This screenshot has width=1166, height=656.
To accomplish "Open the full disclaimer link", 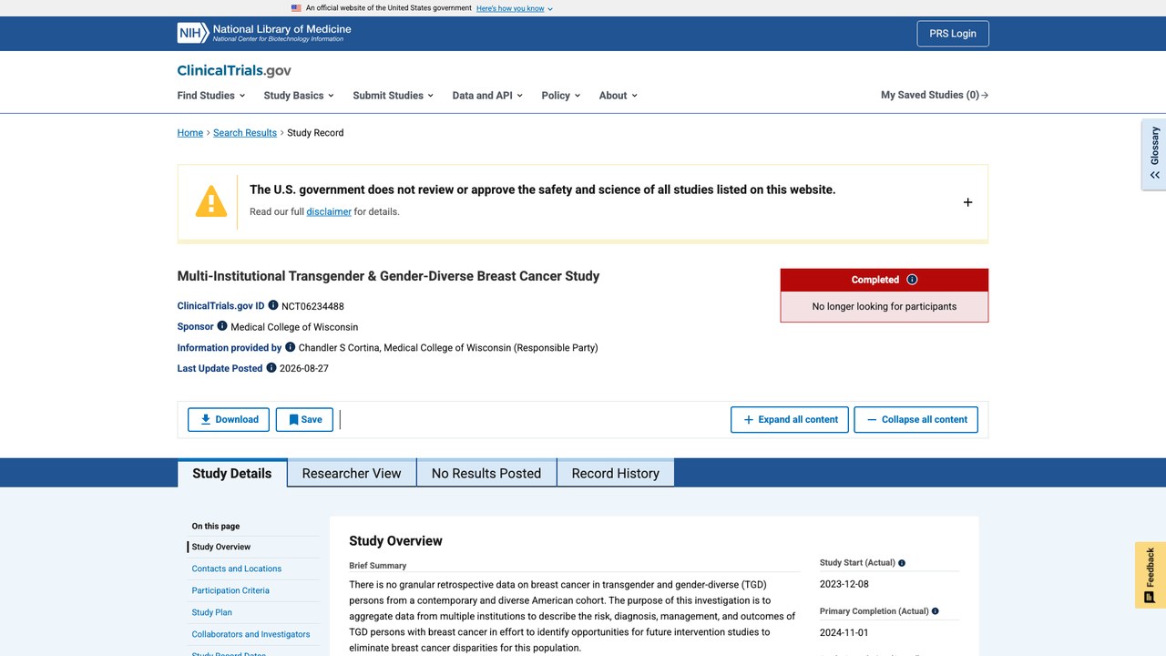I will click(329, 211).
